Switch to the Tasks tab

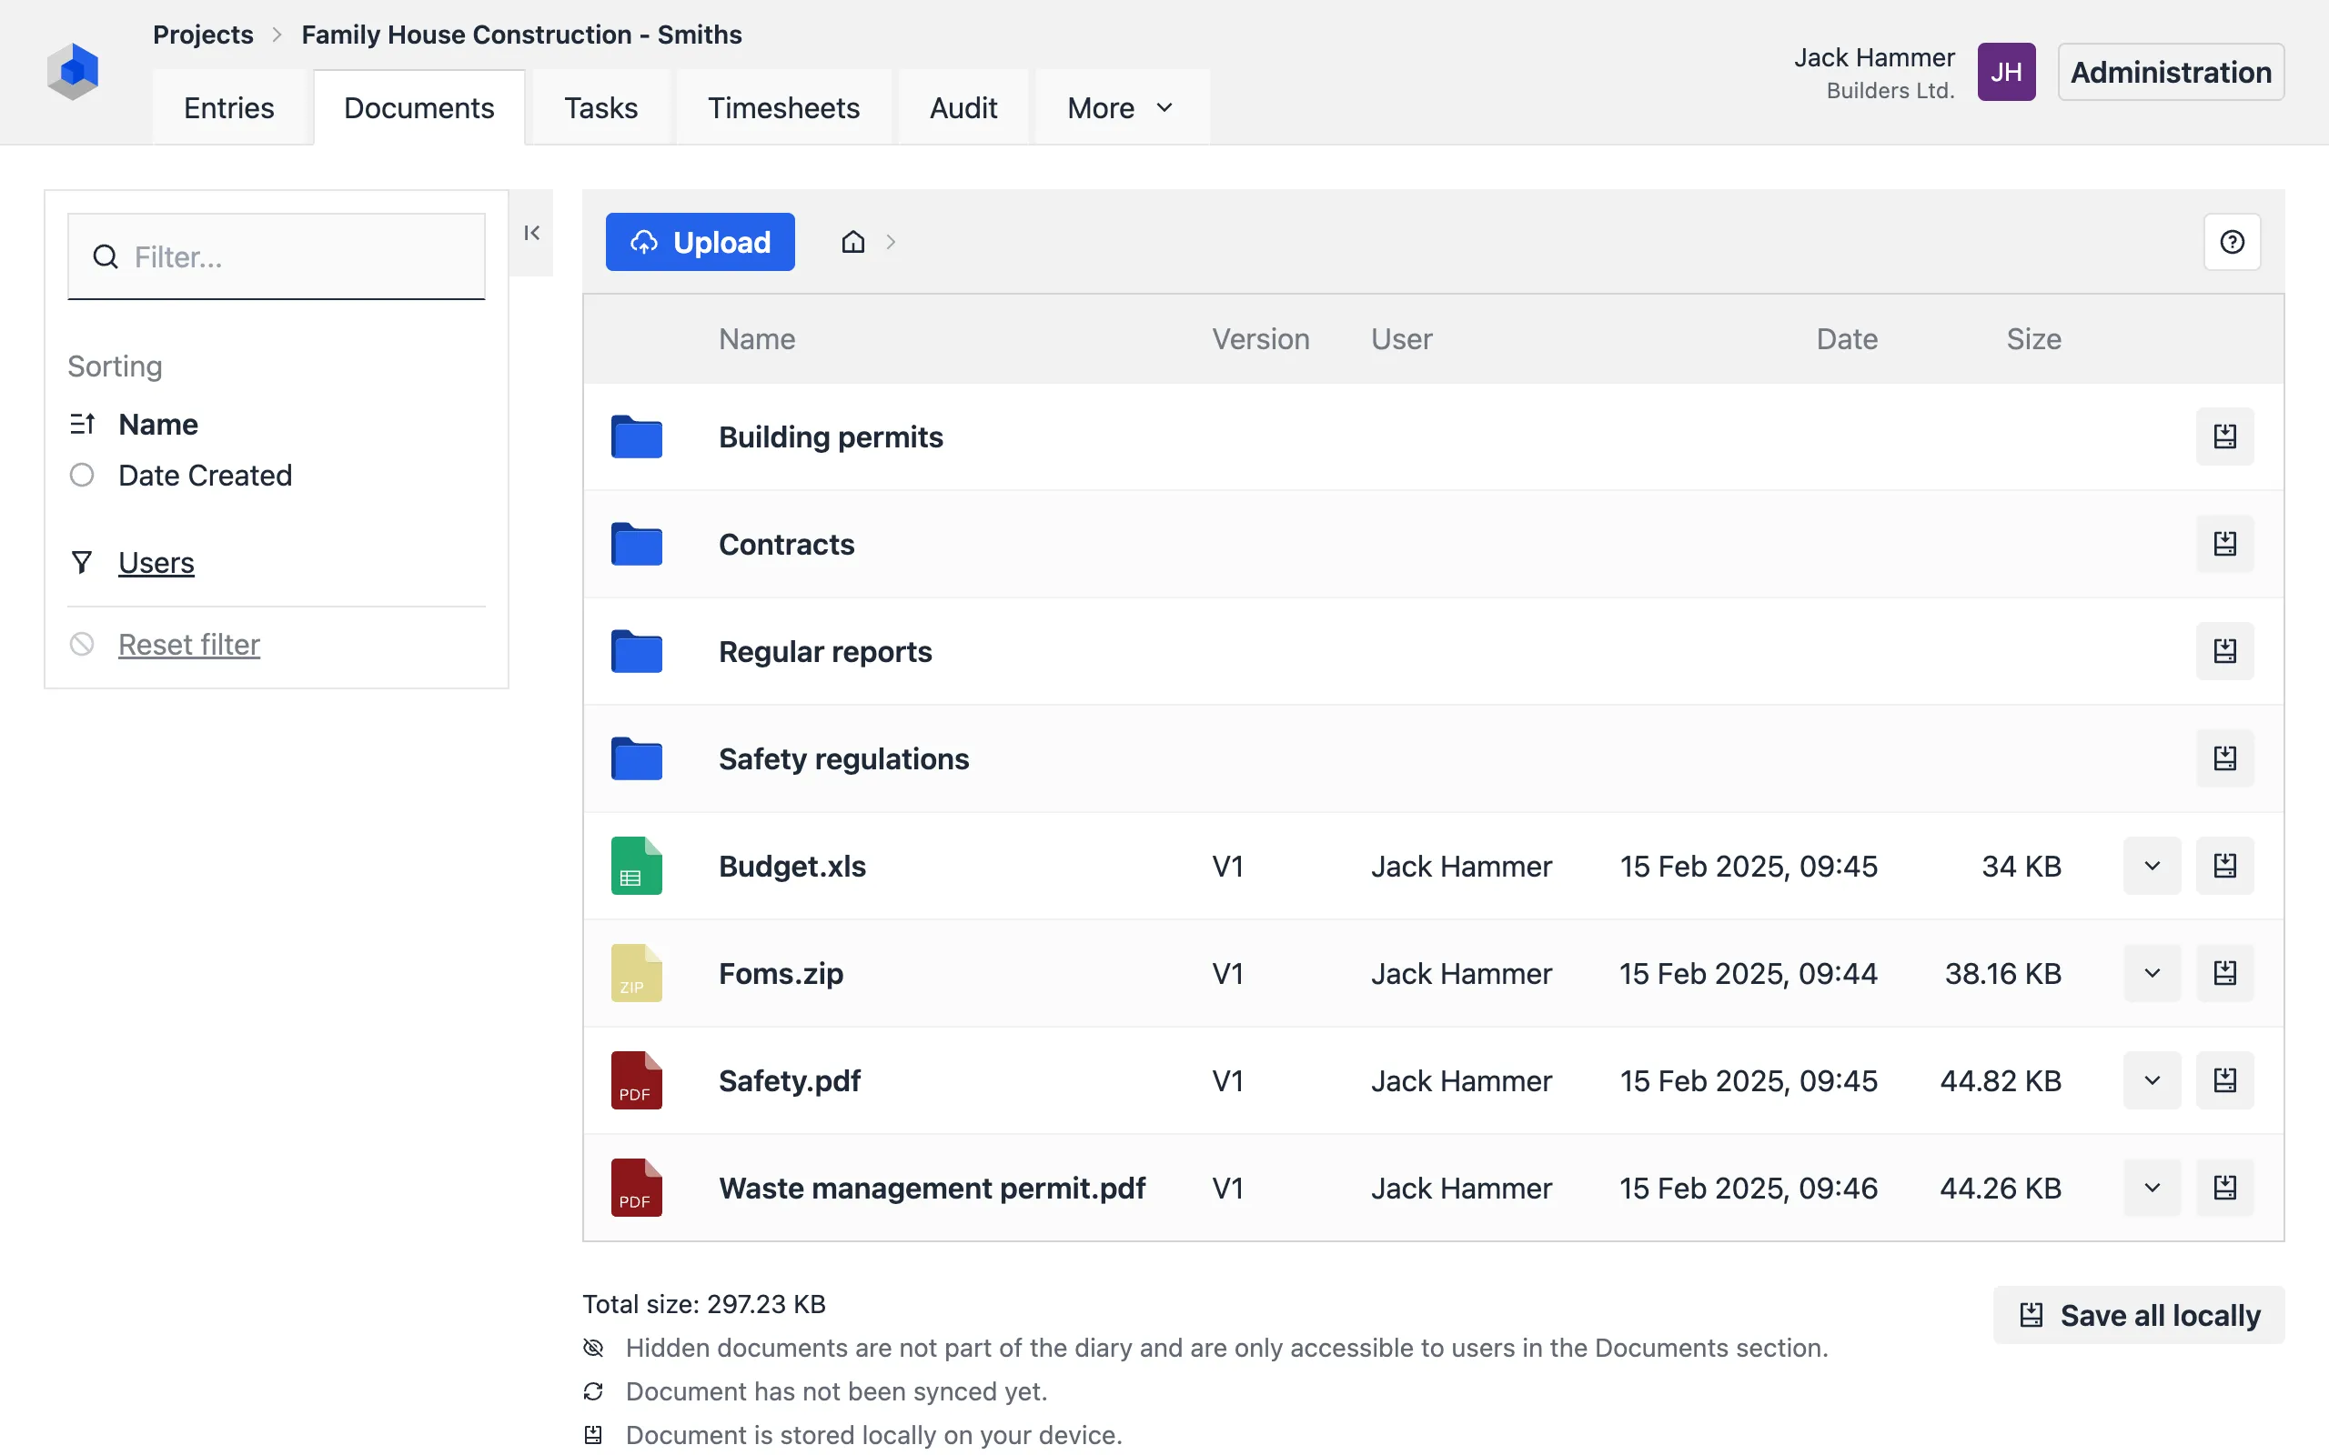[x=600, y=108]
